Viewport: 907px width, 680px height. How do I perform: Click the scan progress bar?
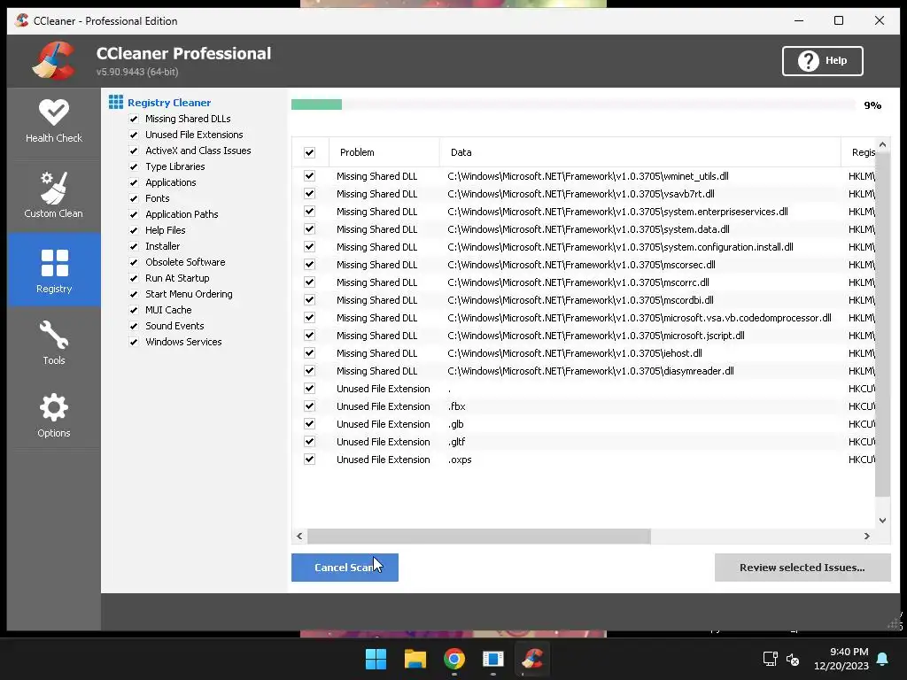(x=573, y=104)
